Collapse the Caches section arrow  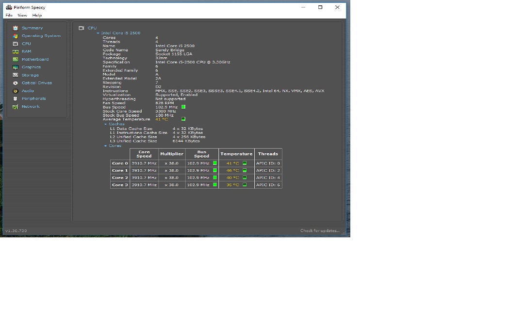[x=106, y=124]
